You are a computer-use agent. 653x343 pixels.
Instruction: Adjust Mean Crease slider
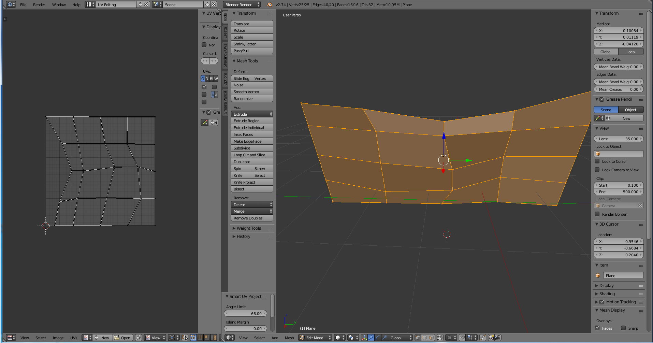pos(619,89)
